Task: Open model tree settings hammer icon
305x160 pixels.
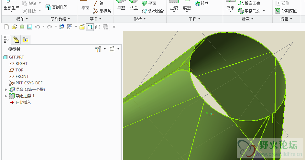Action: click(x=98, y=49)
